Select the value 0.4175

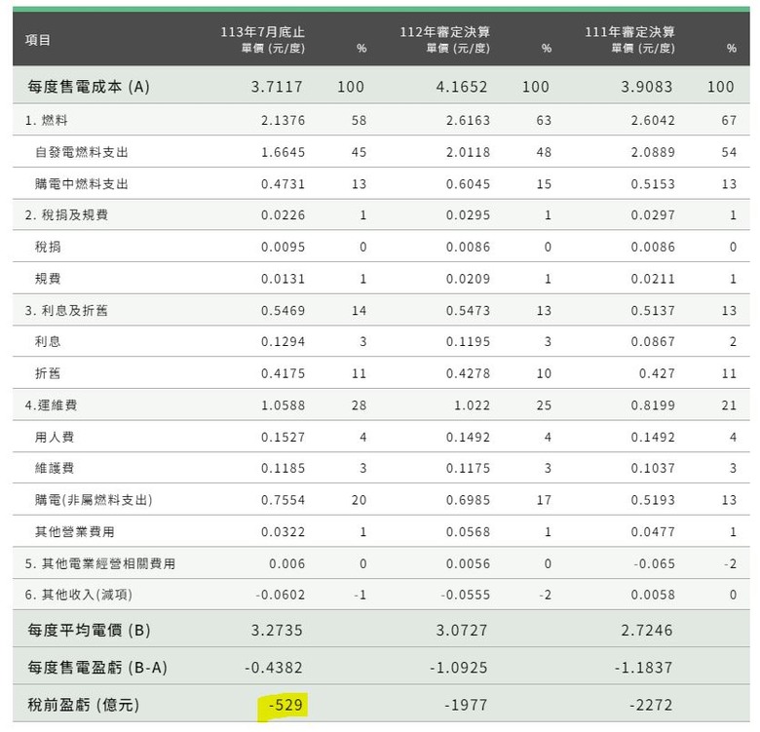pos(284,373)
